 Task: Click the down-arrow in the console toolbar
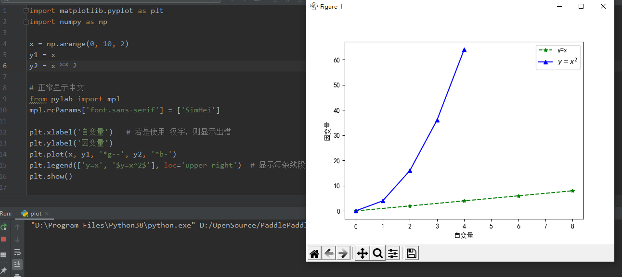17,239
